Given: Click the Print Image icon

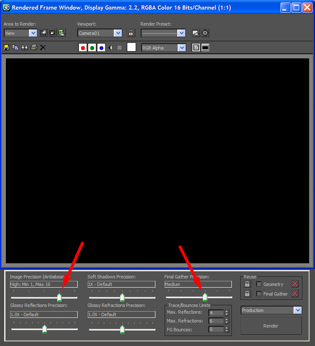Looking at the screenshot, I should pyautogui.click(x=34, y=47).
